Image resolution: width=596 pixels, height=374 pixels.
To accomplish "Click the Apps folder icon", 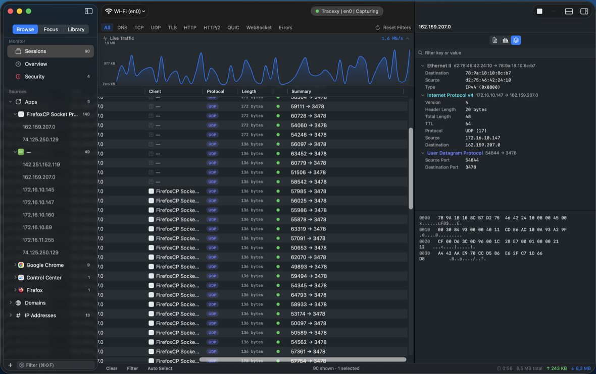I will (x=18, y=102).
